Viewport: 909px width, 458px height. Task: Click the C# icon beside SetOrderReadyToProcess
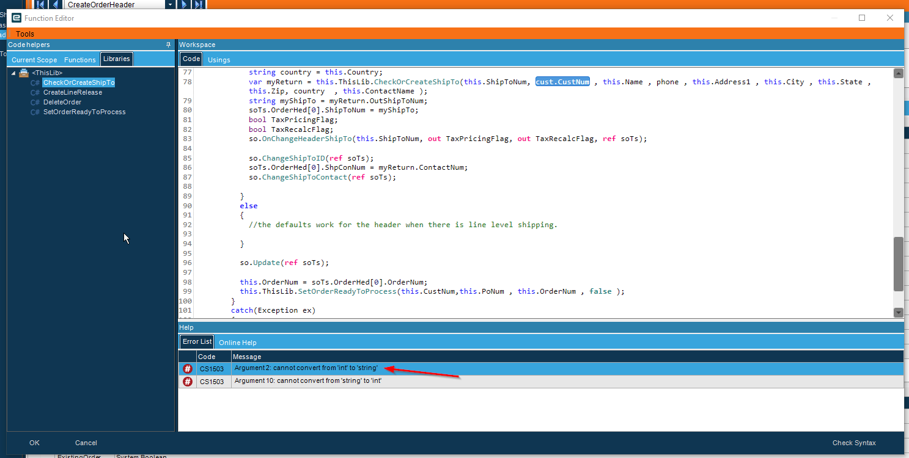(35, 112)
